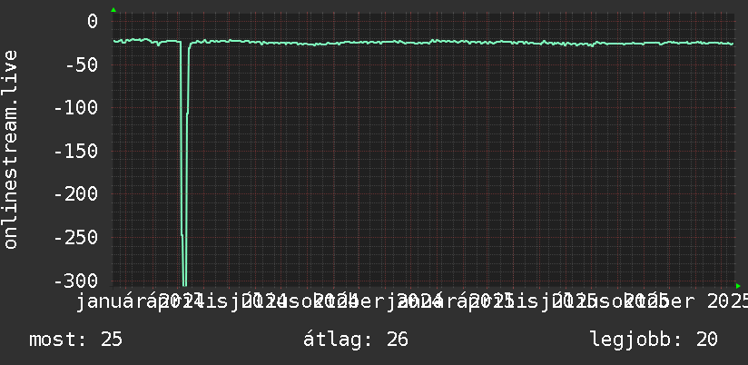748x365 pixels.
Task: Click the bottom of the deep spike
Action: click(184, 283)
